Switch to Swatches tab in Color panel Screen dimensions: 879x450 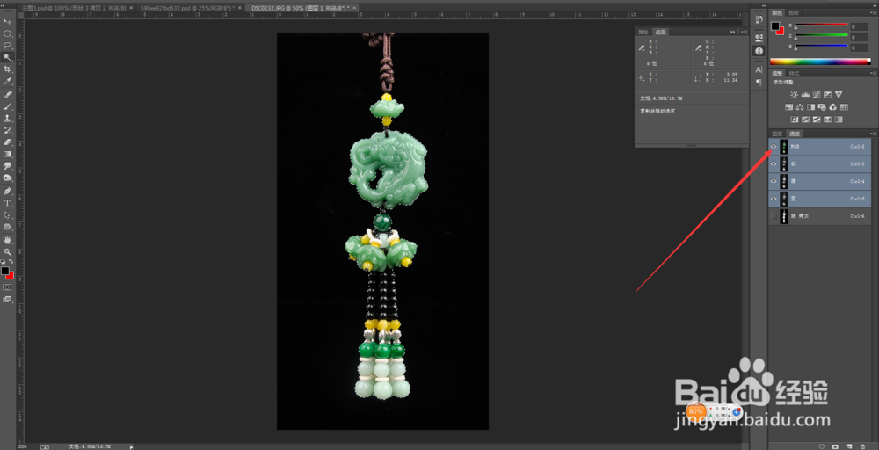[794, 12]
